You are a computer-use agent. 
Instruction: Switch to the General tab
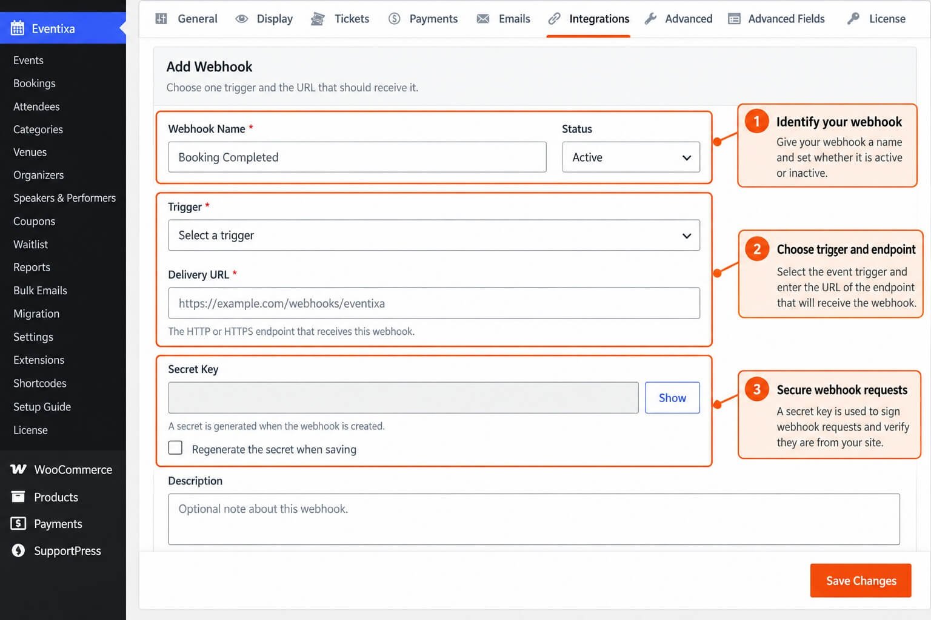click(x=187, y=19)
